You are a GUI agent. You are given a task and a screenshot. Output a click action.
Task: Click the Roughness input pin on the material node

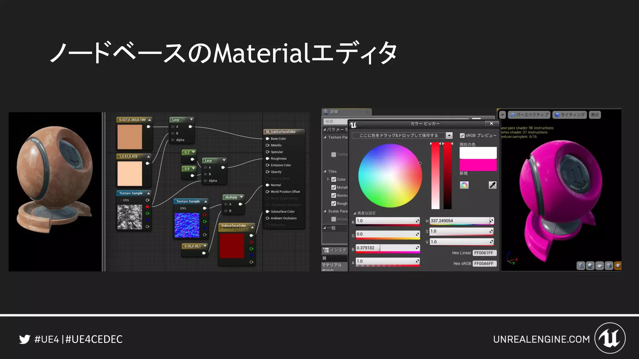[267, 159]
